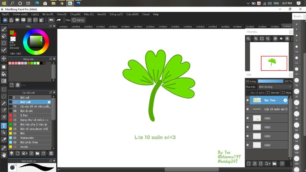The height and width of the screenshot is (172, 306).
Task: Open the add-brush dropdown arrow in brush panel
Action: pos(27,153)
